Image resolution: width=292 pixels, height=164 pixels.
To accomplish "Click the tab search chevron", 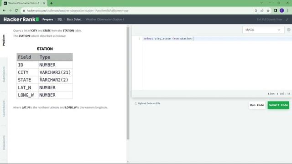I will [261, 3].
